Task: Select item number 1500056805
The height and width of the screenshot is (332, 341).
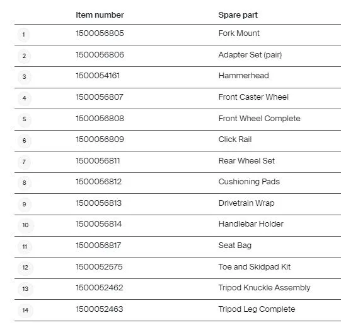Action: tap(100, 33)
